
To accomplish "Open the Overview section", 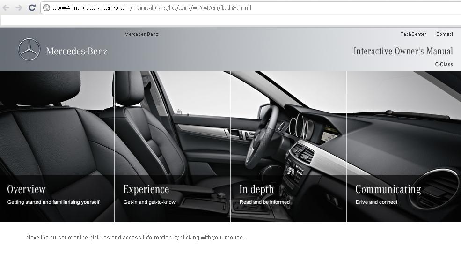I will 27,189.
